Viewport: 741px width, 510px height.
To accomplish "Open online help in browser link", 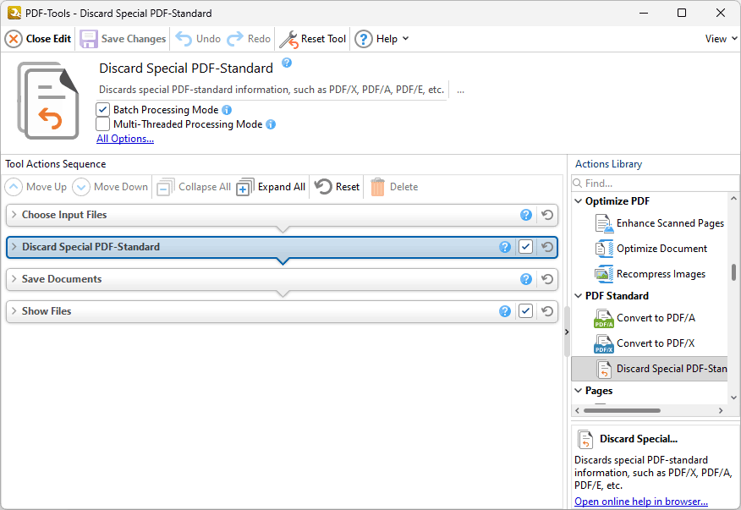I will (x=641, y=502).
